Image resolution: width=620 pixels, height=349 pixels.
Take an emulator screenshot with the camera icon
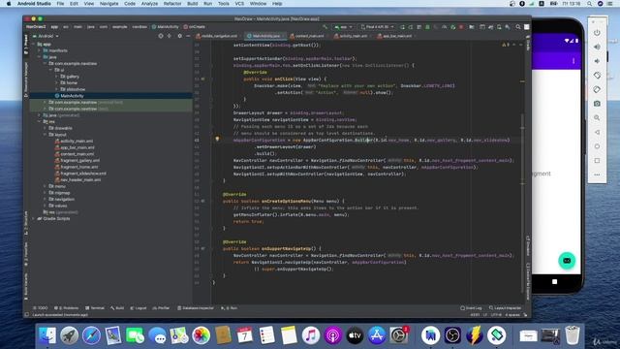pyautogui.click(x=597, y=104)
